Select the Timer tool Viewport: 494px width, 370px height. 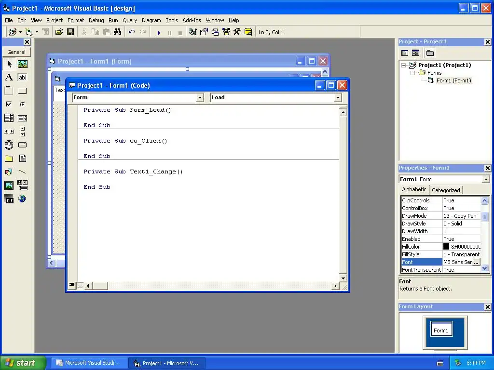point(9,145)
